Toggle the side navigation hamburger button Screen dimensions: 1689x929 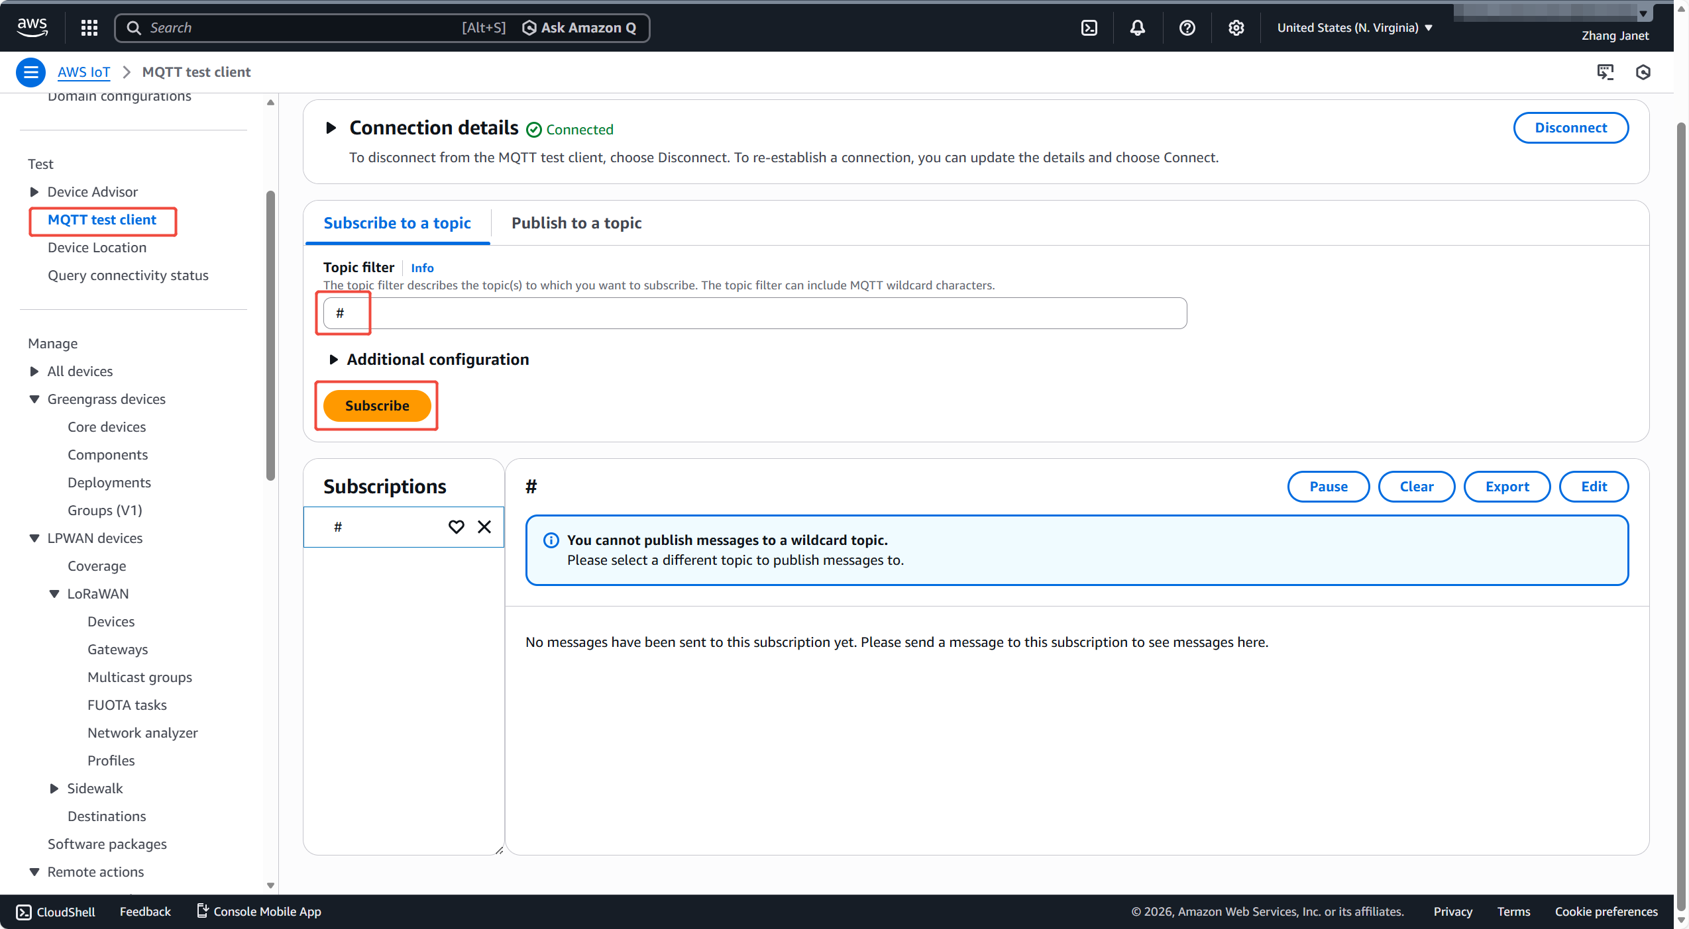[x=30, y=72]
